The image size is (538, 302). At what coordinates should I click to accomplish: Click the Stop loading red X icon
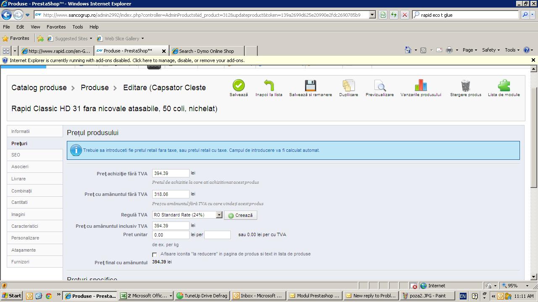404,15
